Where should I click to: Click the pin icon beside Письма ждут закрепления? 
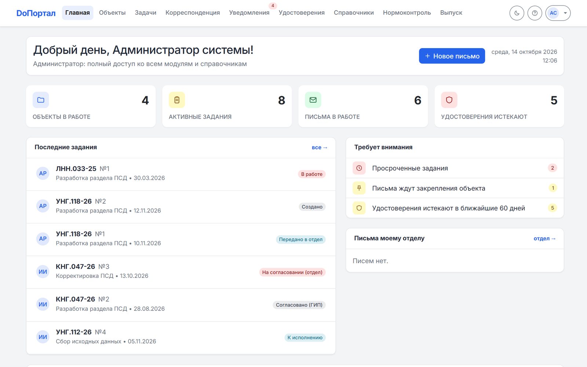[359, 188]
